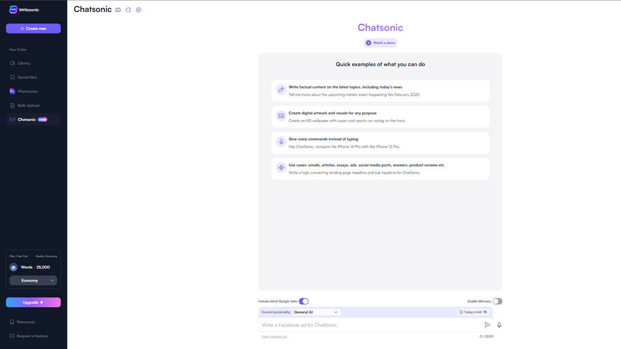Screen dimensions: 621x349
Task: Go to Photosonic in the sidebar
Action: point(27,92)
